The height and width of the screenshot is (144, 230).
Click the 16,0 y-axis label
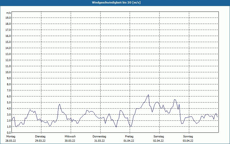point(8,36)
